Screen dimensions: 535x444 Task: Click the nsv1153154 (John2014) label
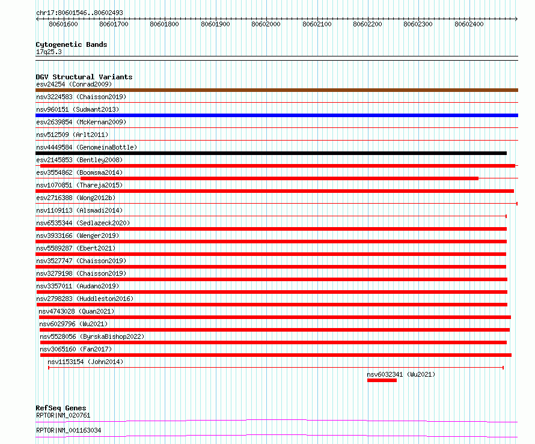tap(85, 362)
